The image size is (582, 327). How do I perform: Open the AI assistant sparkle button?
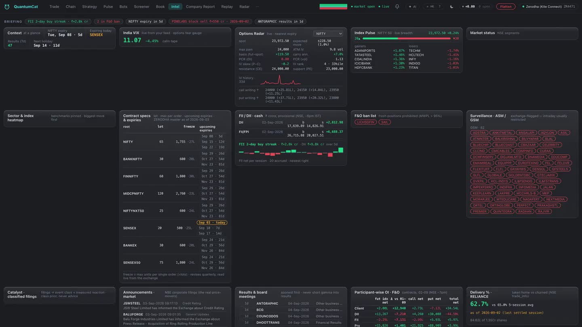[x=413, y=6]
